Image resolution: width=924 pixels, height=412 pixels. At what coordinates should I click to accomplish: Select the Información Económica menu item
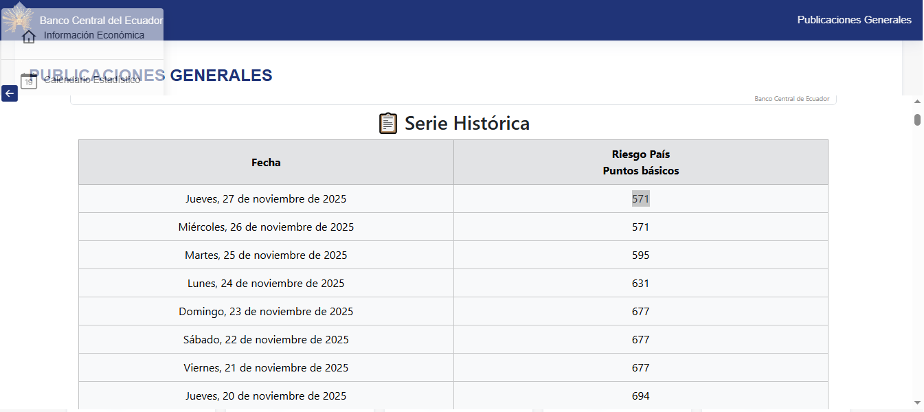coord(94,35)
